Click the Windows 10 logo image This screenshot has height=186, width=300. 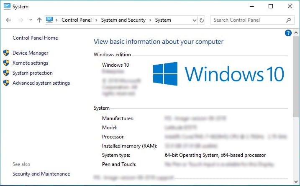(218, 74)
